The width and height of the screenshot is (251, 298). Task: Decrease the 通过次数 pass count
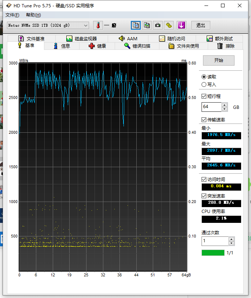pos(231,243)
